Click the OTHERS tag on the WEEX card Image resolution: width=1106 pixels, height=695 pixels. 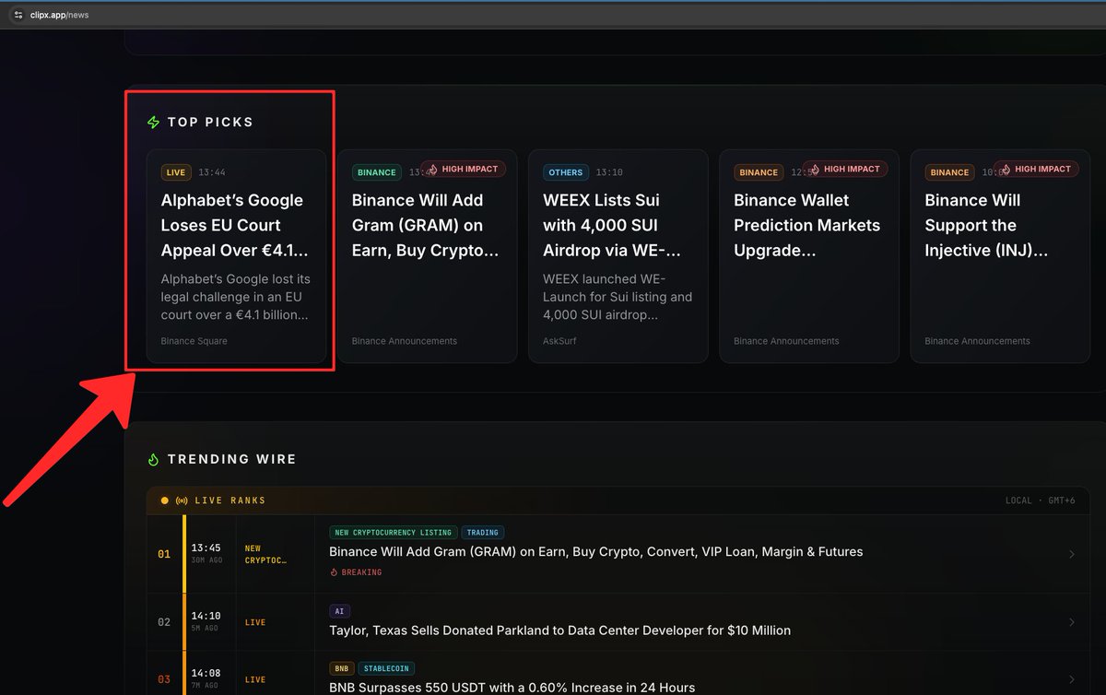pyautogui.click(x=566, y=172)
